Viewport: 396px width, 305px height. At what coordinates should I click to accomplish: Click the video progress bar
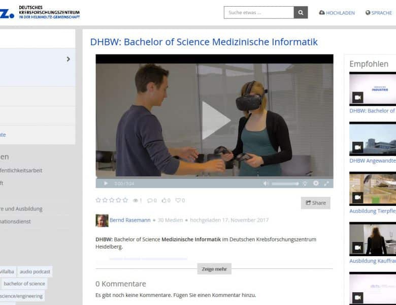click(x=214, y=177)
